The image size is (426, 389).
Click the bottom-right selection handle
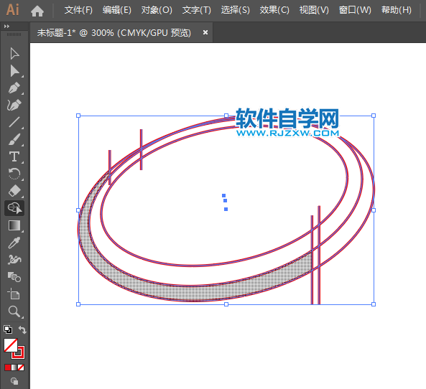tap(374, 304)
